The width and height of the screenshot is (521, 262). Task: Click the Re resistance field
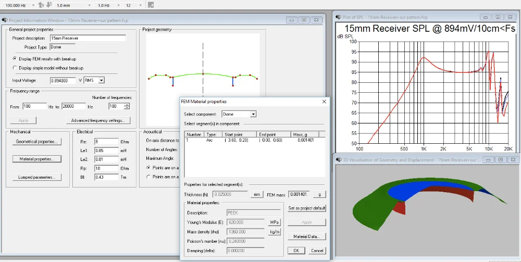(106, 142)
